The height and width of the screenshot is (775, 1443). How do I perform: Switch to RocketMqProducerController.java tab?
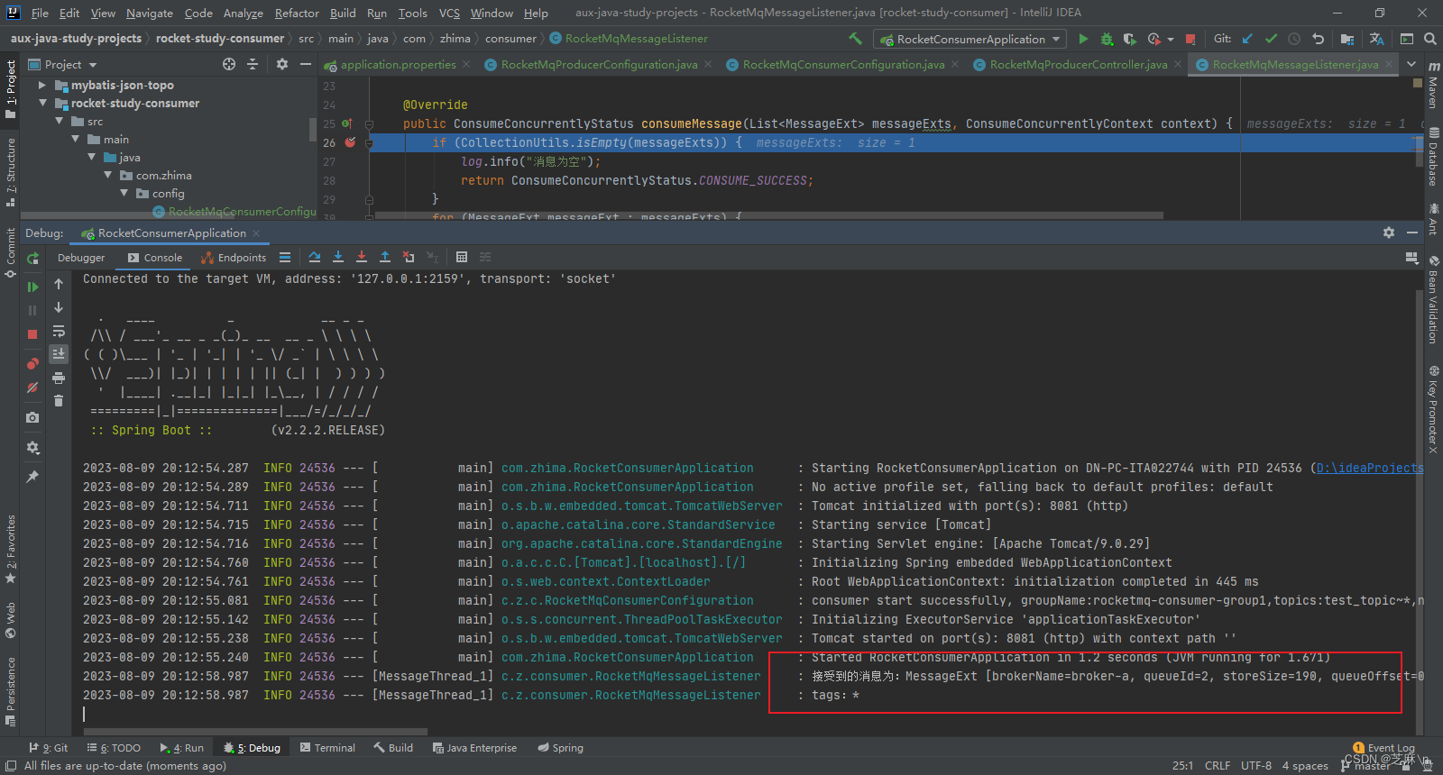(x=1078, y=64)
